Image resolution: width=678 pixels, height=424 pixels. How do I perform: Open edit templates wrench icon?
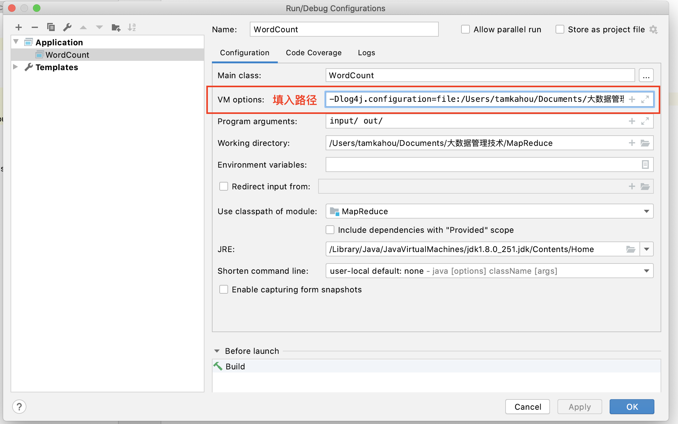67,27
